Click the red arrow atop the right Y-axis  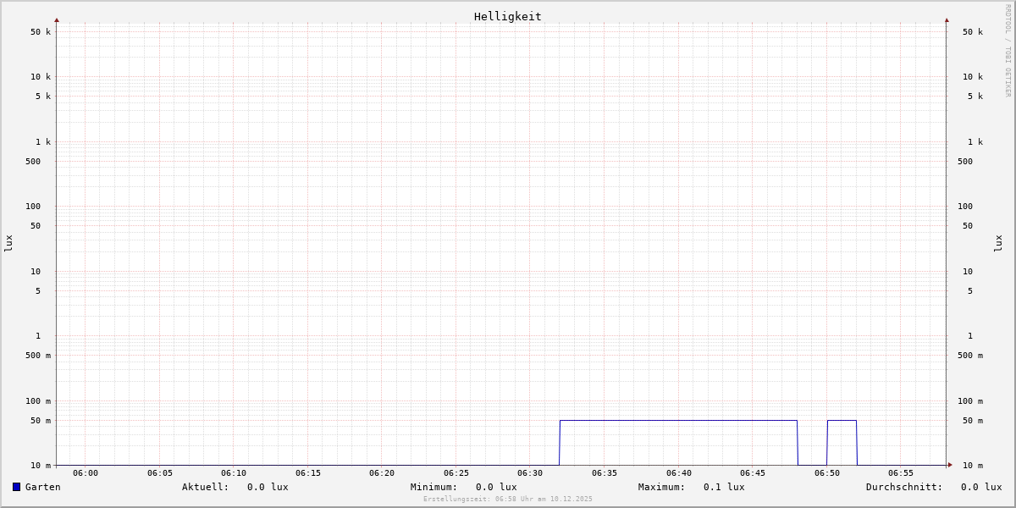click(x=947, y=20)
